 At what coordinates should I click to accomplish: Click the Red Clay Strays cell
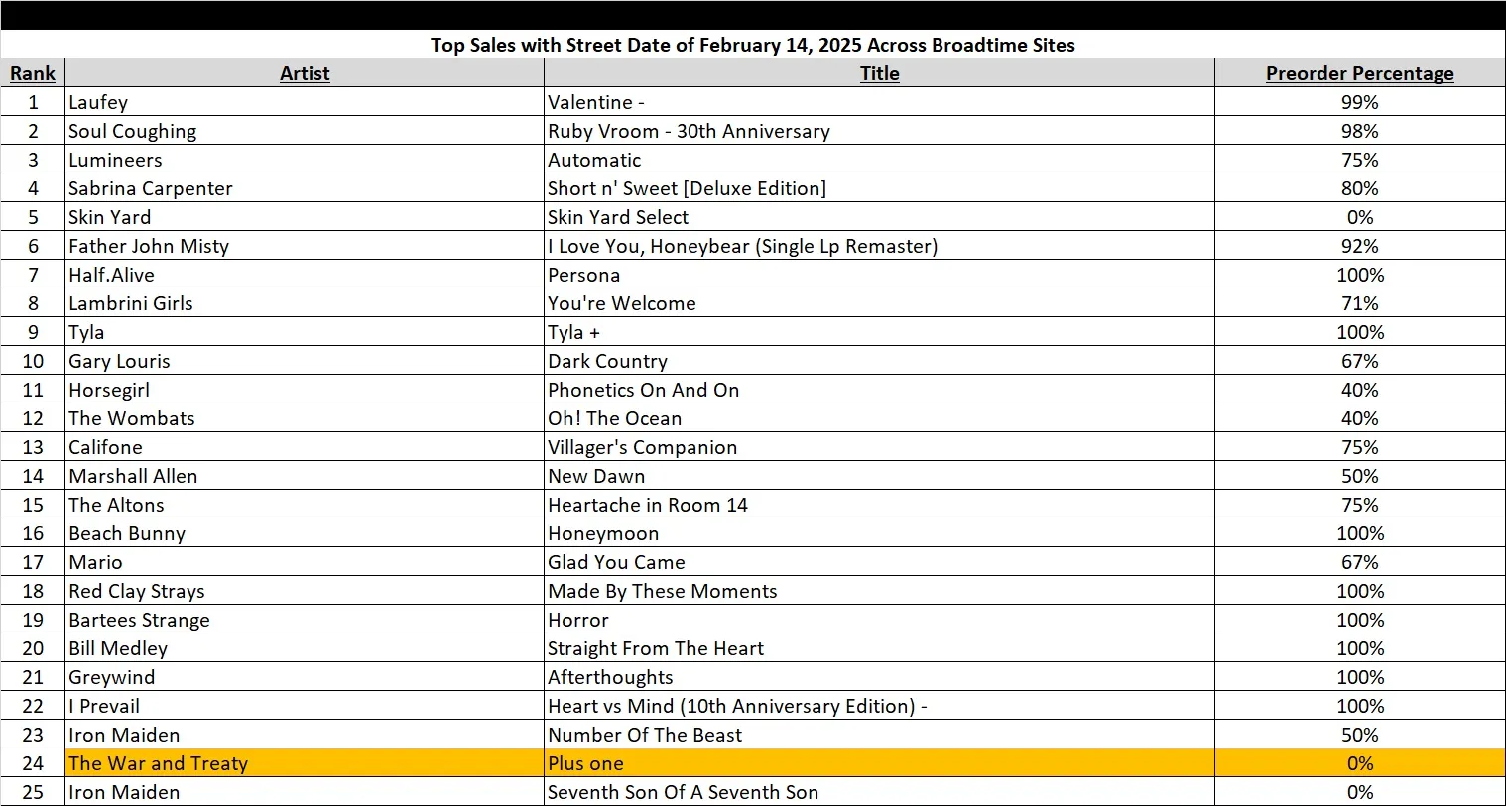(x=305, y=591)
